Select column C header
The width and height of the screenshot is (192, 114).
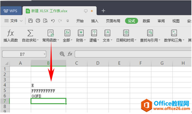(77, 63)
